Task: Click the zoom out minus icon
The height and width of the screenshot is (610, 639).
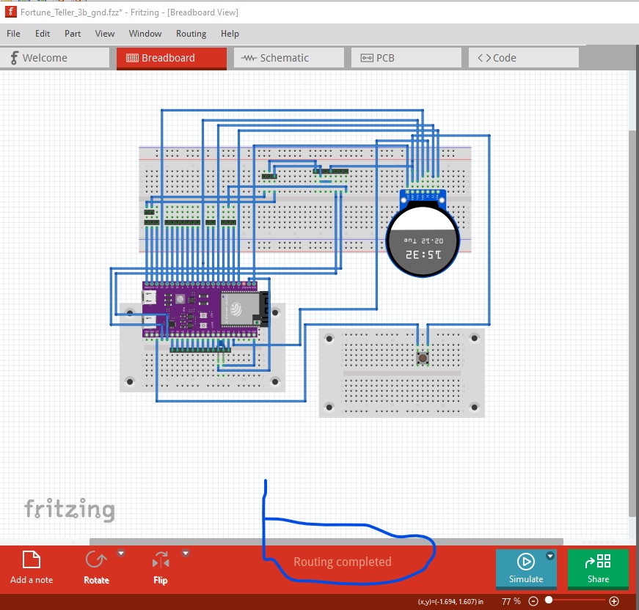Action: [533, 601]
